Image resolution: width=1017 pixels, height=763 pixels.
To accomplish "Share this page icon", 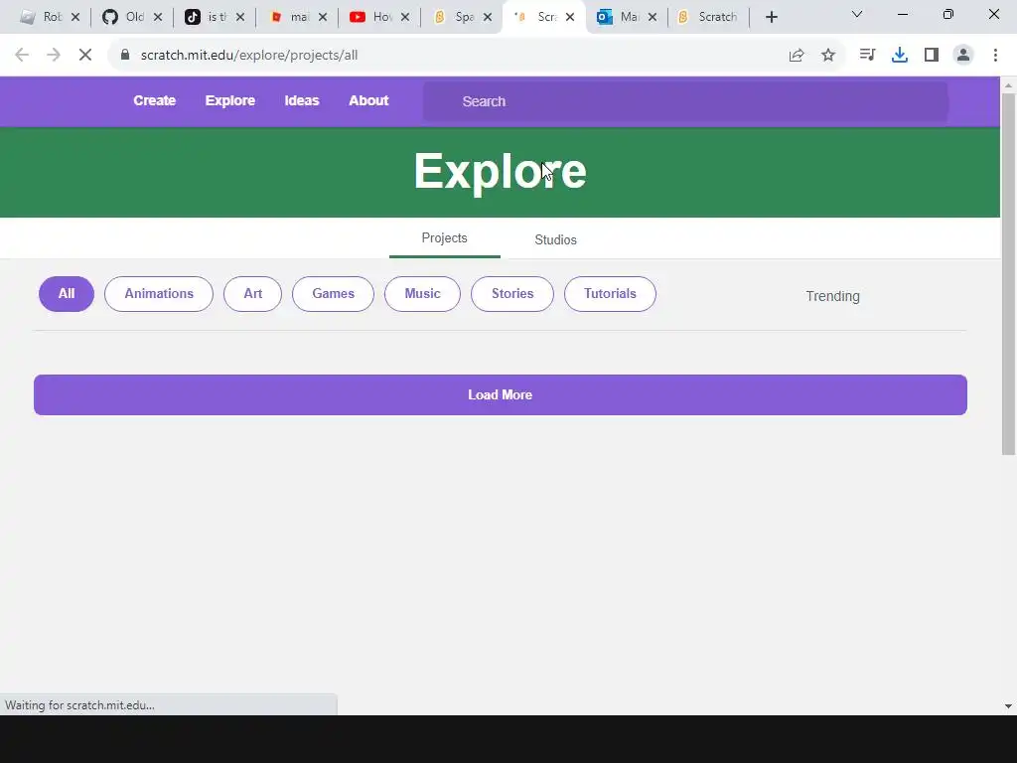I will point(797,56).
